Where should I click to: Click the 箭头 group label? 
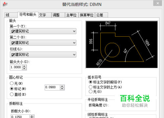click(12, 21)
